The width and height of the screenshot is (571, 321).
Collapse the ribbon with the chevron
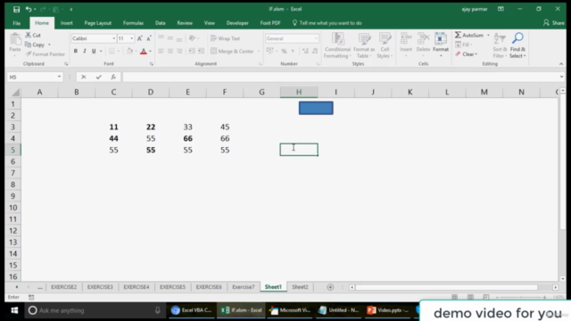click(x=561, y=63)
